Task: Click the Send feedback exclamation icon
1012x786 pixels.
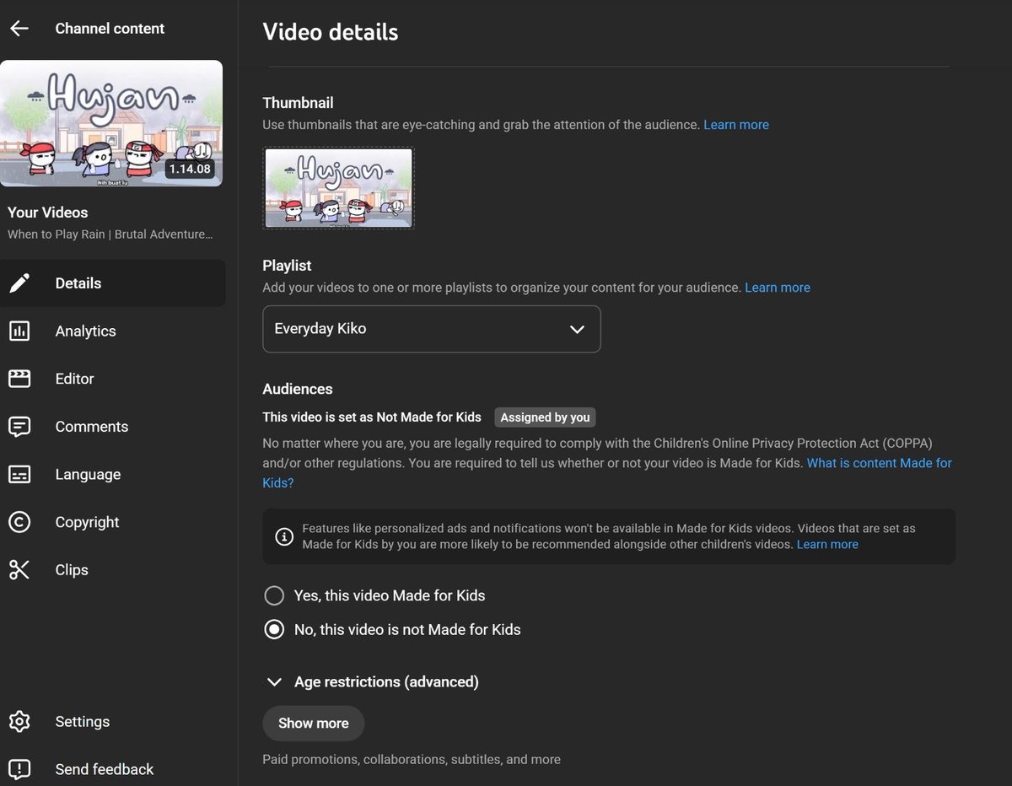Action: [19, 769]
